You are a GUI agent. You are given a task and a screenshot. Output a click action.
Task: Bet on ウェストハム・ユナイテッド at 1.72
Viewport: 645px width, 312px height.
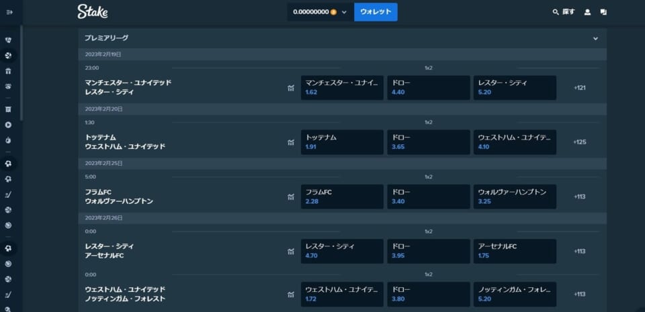point(342,295)
